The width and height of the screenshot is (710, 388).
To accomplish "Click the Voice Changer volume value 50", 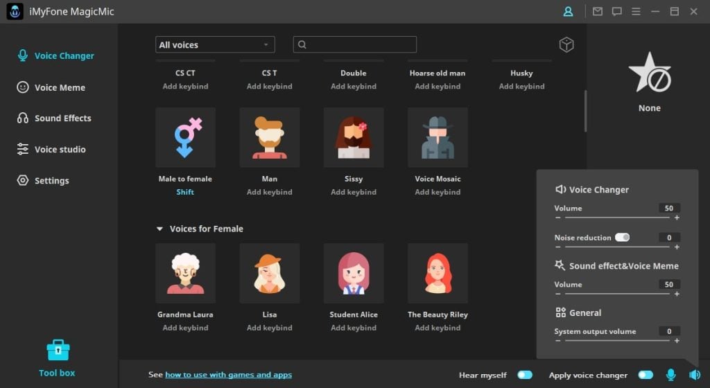I will [669, 208].
